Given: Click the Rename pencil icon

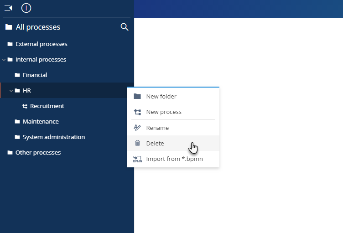Looking at the screenshot, I should coord(137,128).
